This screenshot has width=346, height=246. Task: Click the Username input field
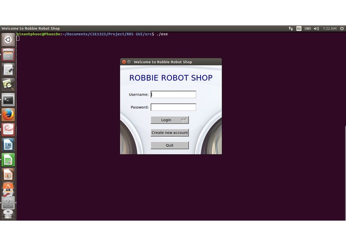(173, 95)
